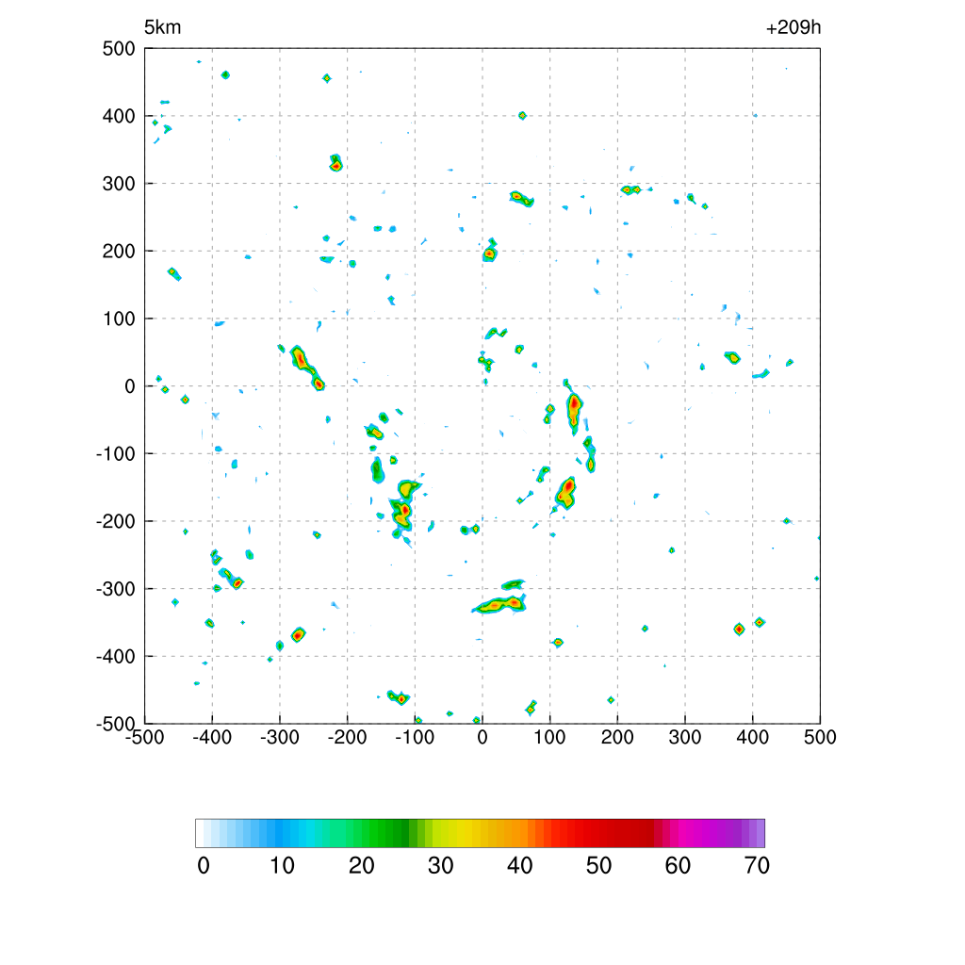Click the x-axis label '500'
The image size is (965, 965).
coord(820,737)
